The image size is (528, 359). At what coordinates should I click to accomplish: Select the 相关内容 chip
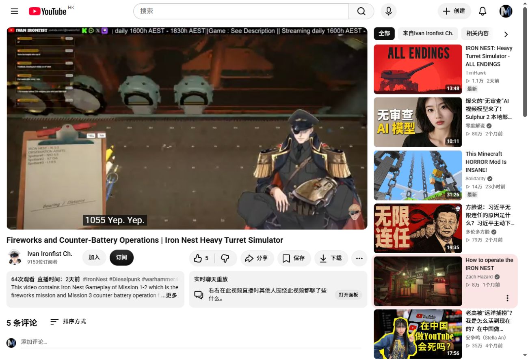(477, 34)
